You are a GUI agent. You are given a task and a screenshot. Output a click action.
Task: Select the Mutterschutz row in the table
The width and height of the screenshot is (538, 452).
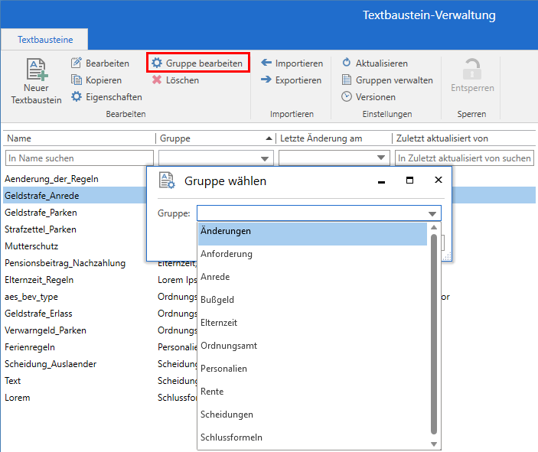coord(31,246)
